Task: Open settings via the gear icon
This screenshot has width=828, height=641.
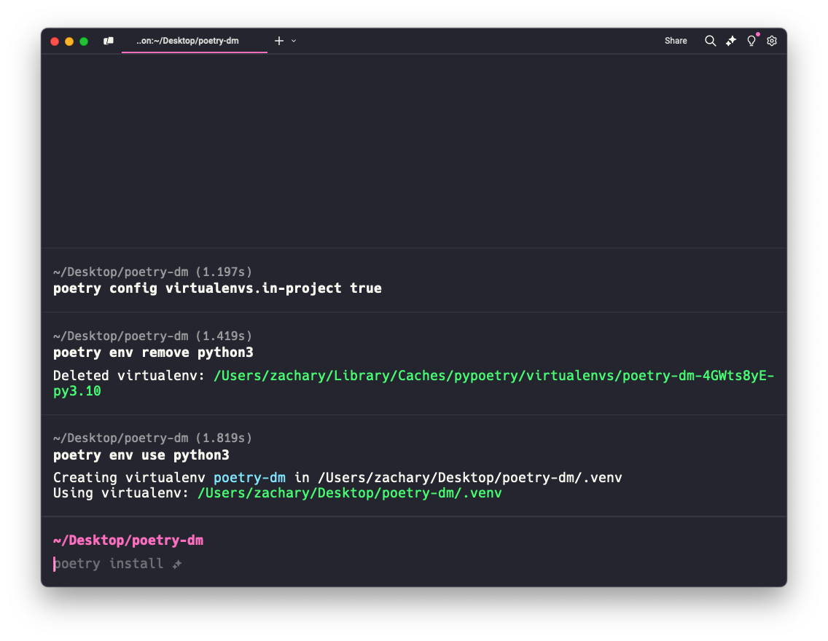Action: pyautogui.click(x=772, y=41)
